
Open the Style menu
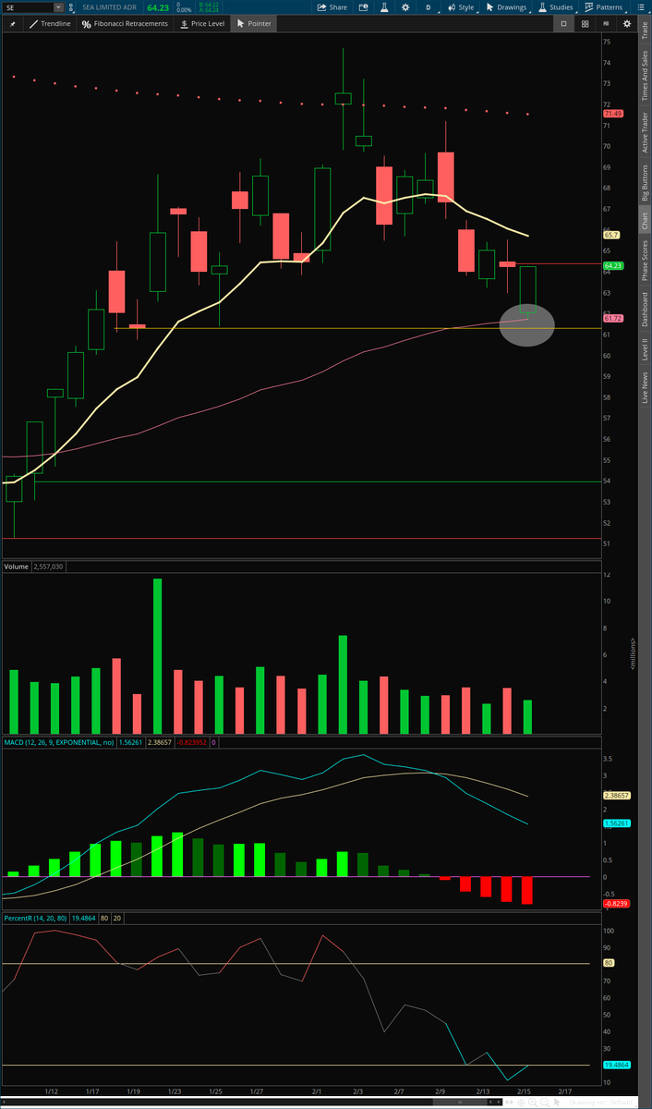click(x=461, y=6)
